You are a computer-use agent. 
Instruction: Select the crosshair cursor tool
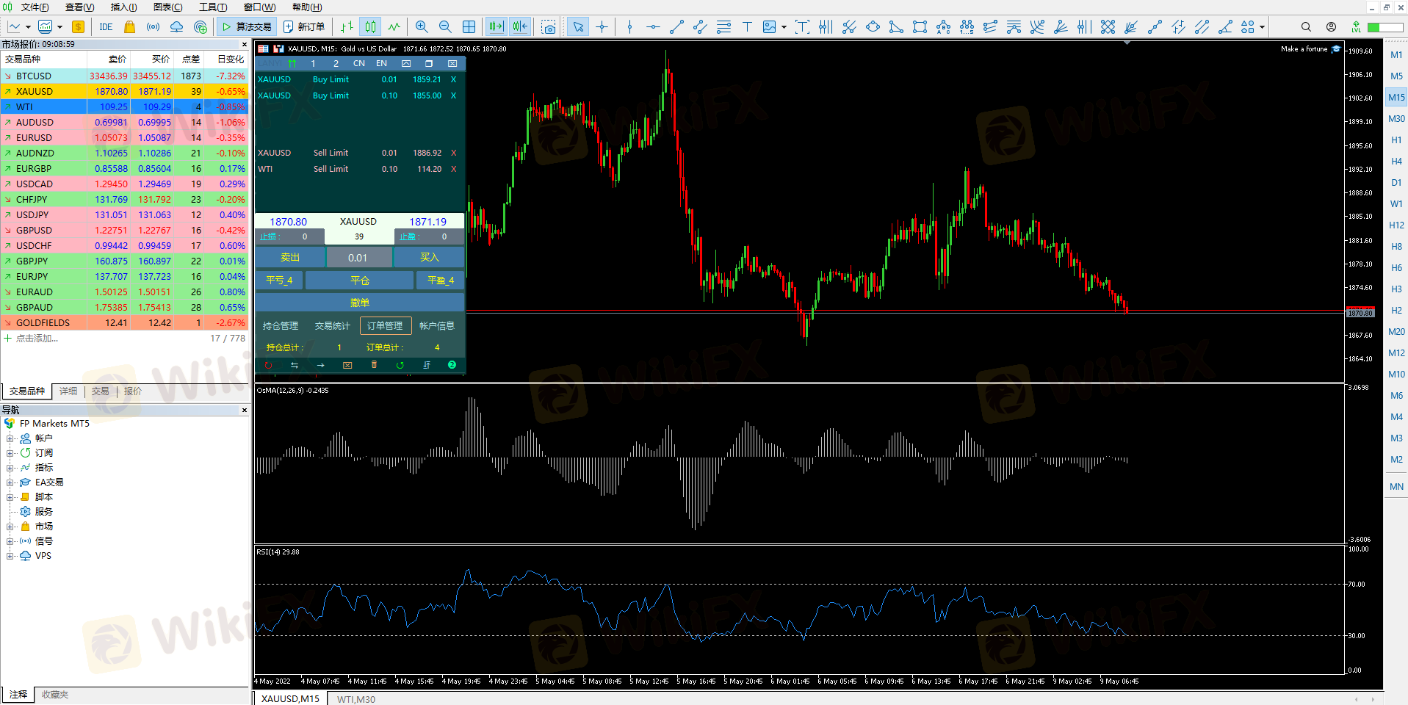pyautogui.click(x=602, y=27)
